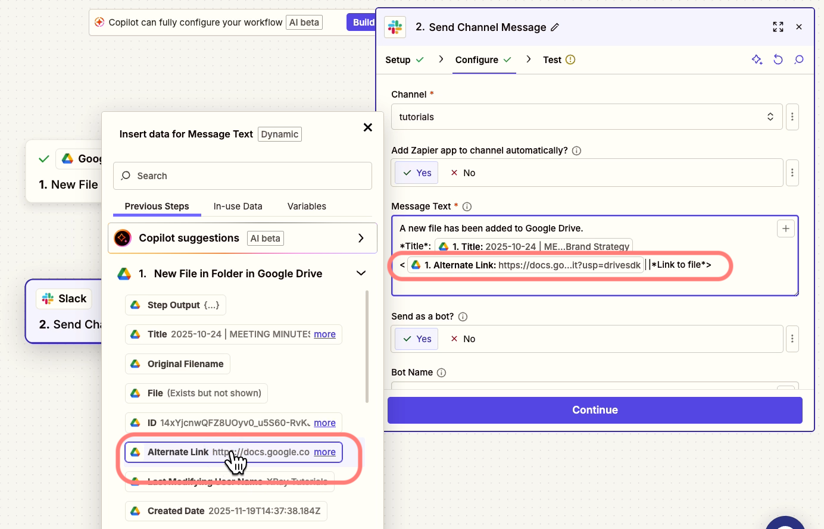Insert the Alternate Link data pill
Viewport: 824px width, 529px height.
[233, 452]
